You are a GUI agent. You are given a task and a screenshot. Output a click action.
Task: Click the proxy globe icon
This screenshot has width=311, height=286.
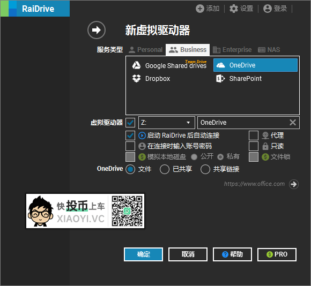coord(265,136)
